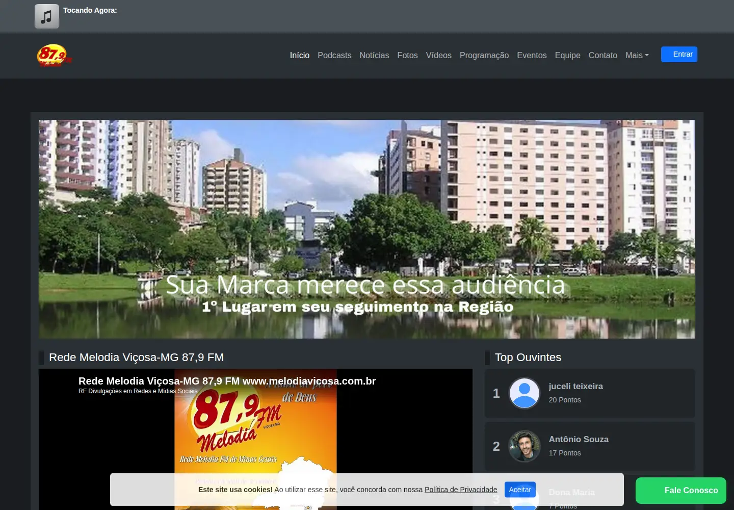Image resolution: width=734 pixels, height=510 pixels.
Task: Open the Fotos page
Action: (x=407, y=55)
